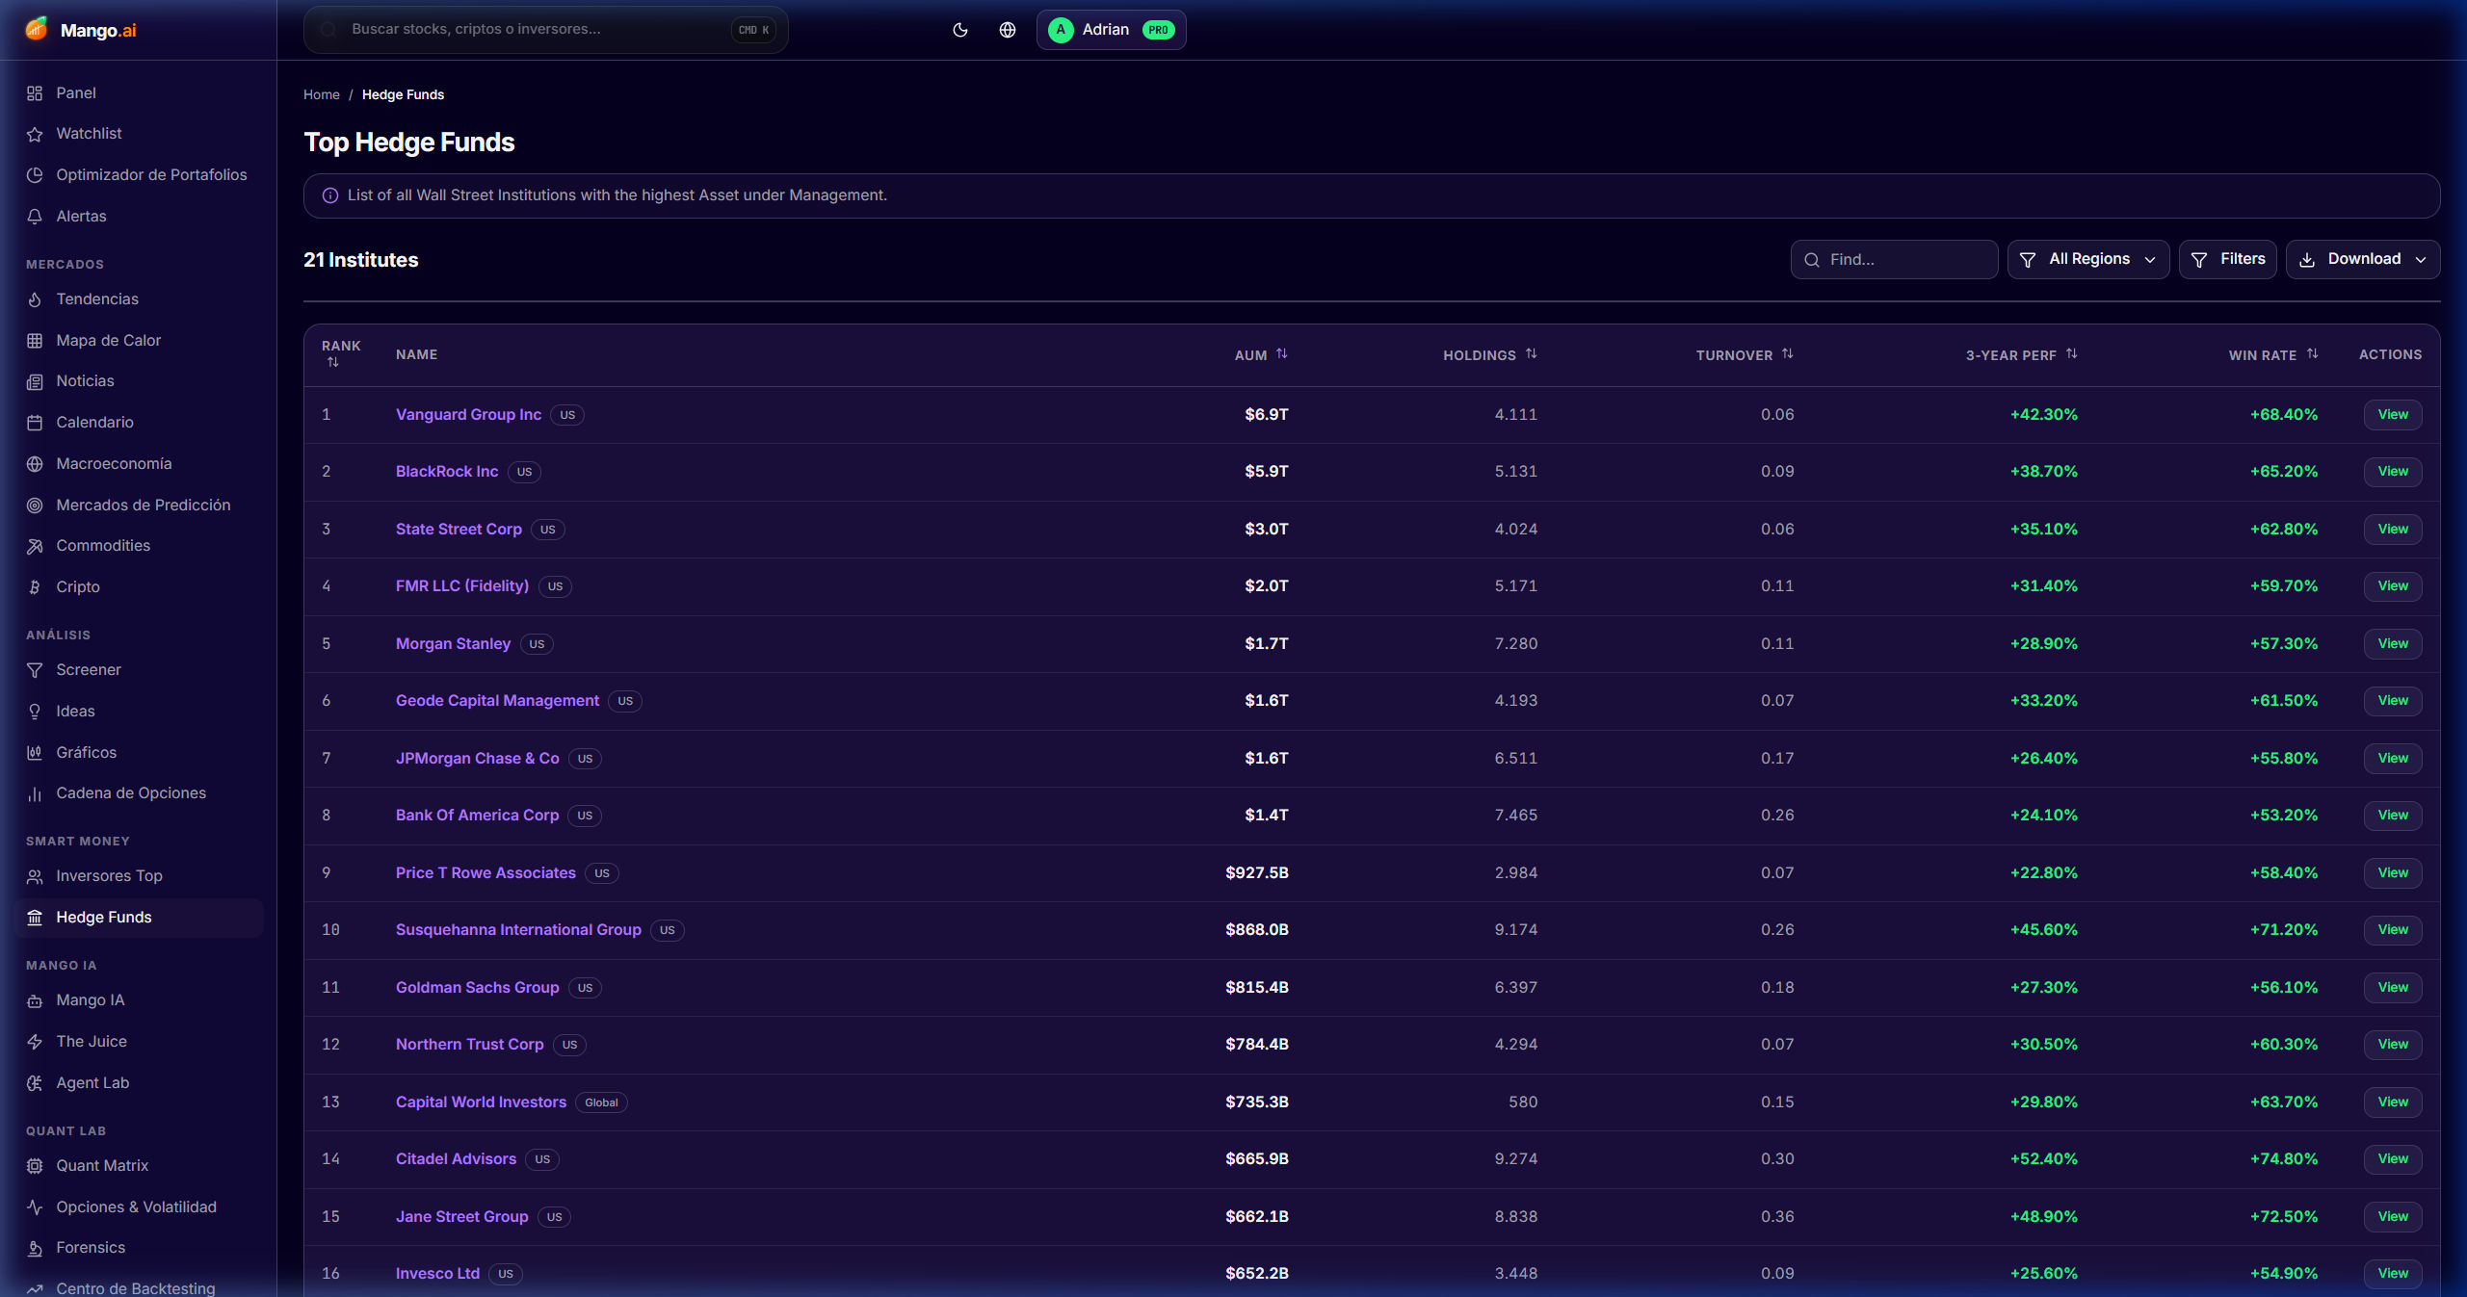The width and height of the screenshot is (2467, 1297).
Task: Click the Mango.ai logo
Action: 81,30
